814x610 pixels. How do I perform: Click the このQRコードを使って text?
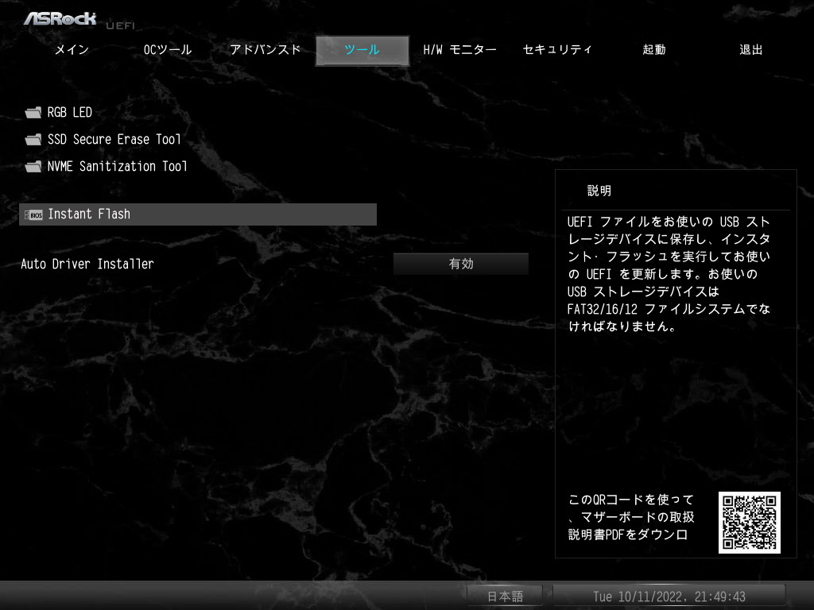click(631, 517)
